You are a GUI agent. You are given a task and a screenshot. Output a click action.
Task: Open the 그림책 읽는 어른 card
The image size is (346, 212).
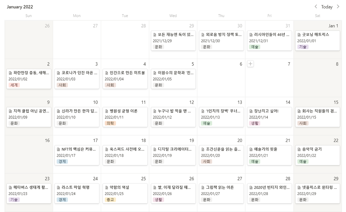[x=221, y=193]
